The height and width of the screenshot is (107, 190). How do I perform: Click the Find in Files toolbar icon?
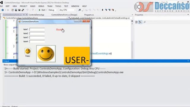click(80, 10)
